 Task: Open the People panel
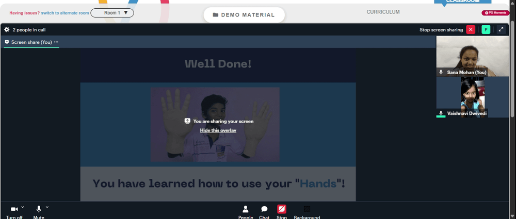point(246,212)
